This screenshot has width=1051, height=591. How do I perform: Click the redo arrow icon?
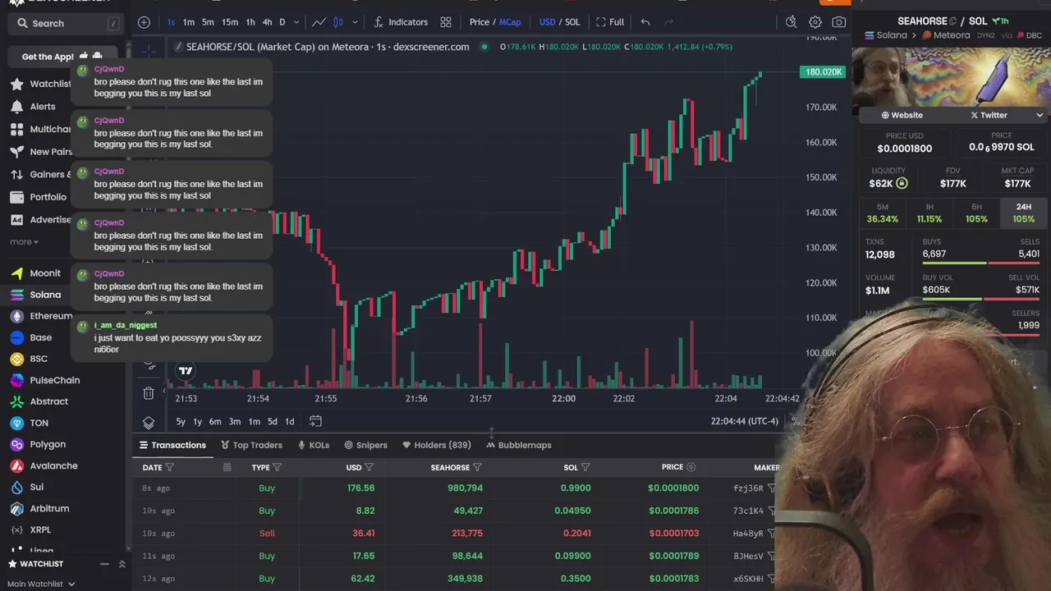click(668, 22)
